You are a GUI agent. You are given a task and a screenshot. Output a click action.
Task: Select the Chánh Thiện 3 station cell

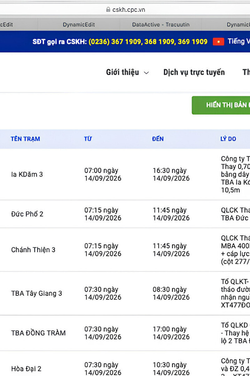(33, 250)
